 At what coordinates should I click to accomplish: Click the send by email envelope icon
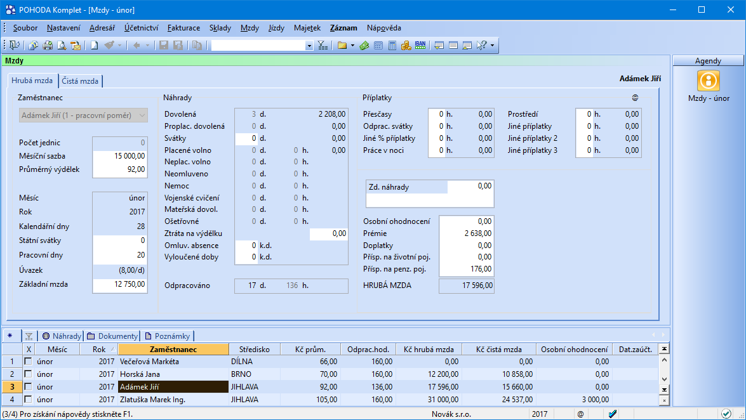[75, 45]
